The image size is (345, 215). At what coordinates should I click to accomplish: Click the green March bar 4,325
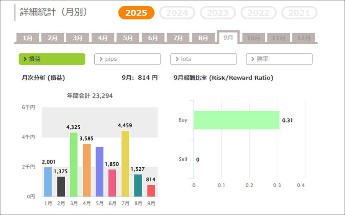74,164
